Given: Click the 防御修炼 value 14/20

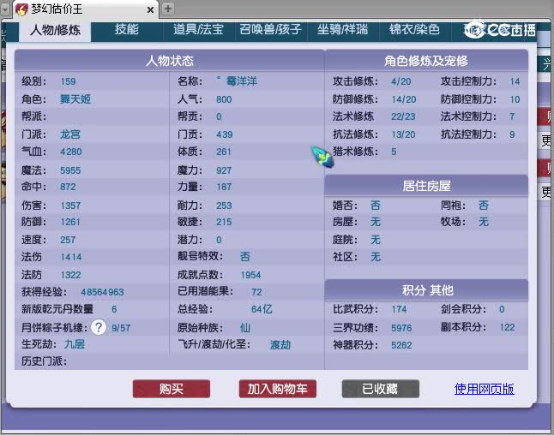Looking at the screenshot, I should pyautogui.click(x=403, y=99).
